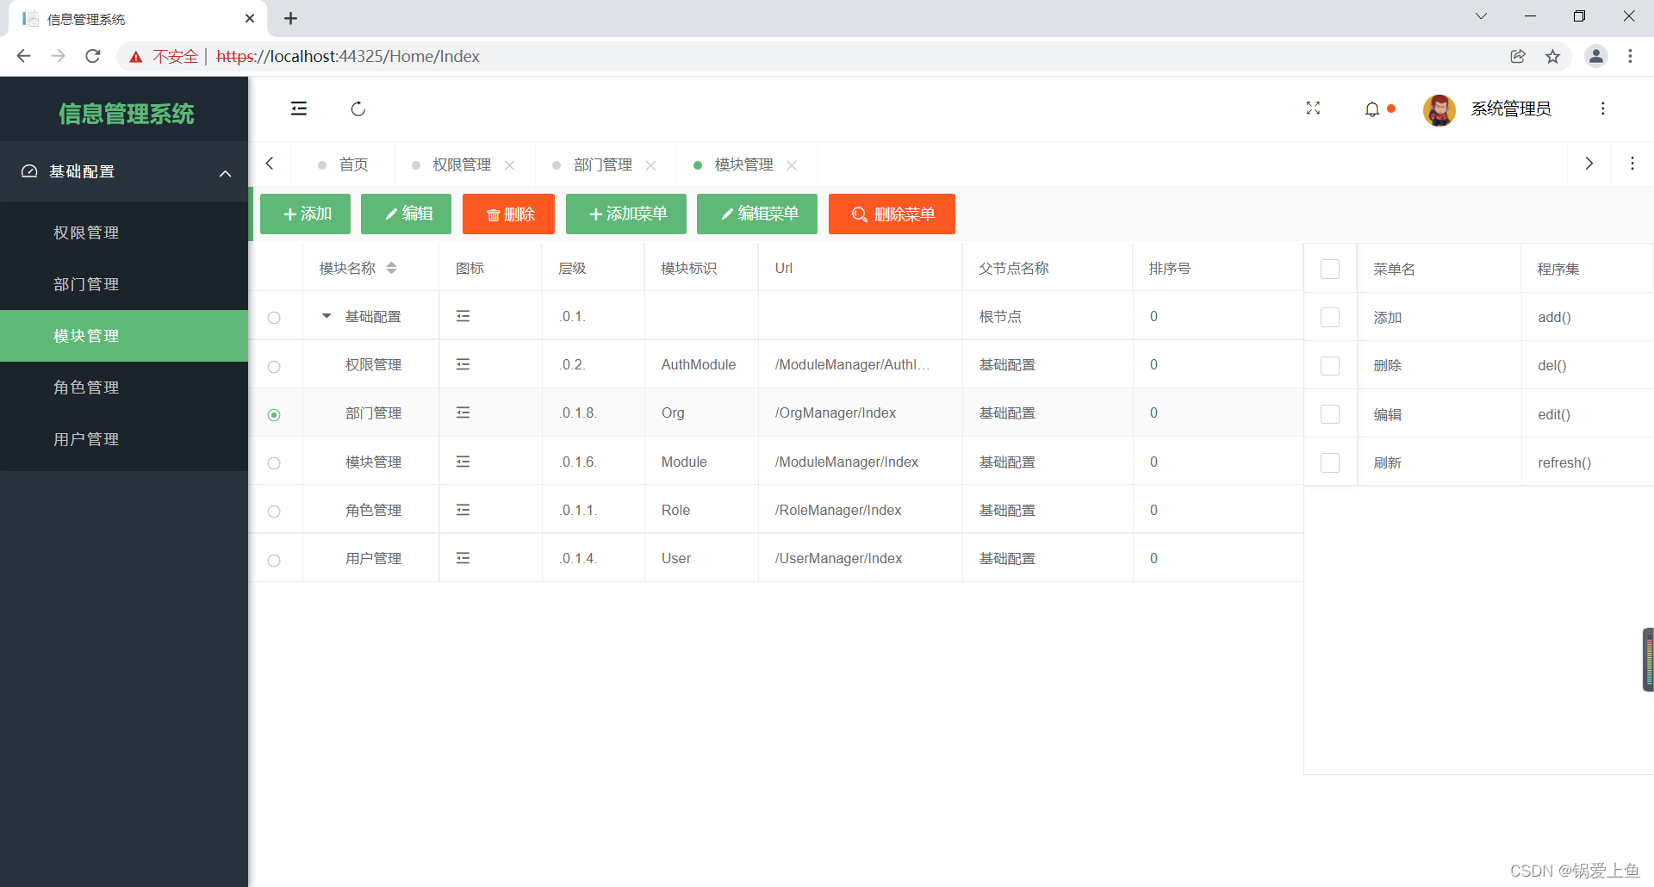Enter fullscreen using the expand icon
This screenshot has width=1654, height=887.
[1313, 109]
